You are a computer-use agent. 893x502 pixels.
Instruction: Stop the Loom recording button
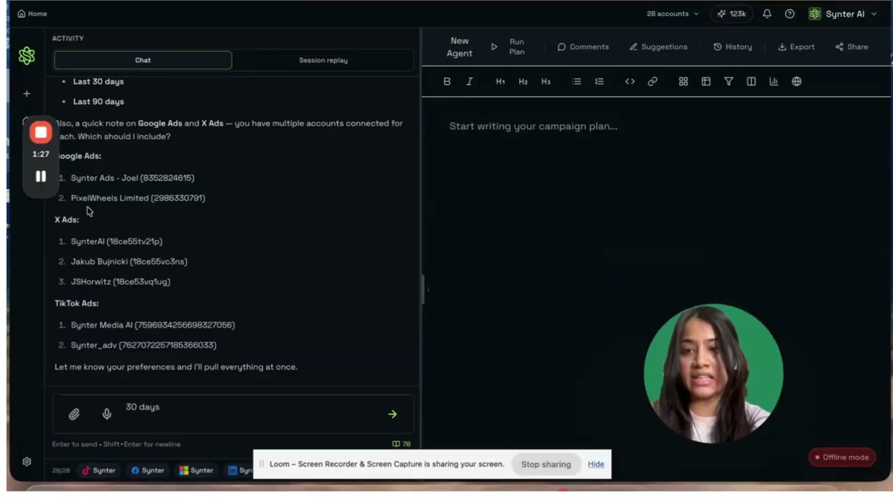click(40, 132)
